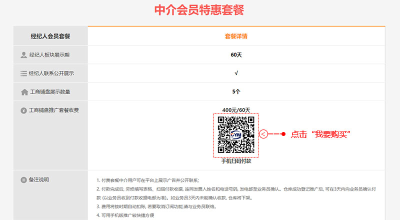Click the 5个 listing quantity value

tap(236, 91)
